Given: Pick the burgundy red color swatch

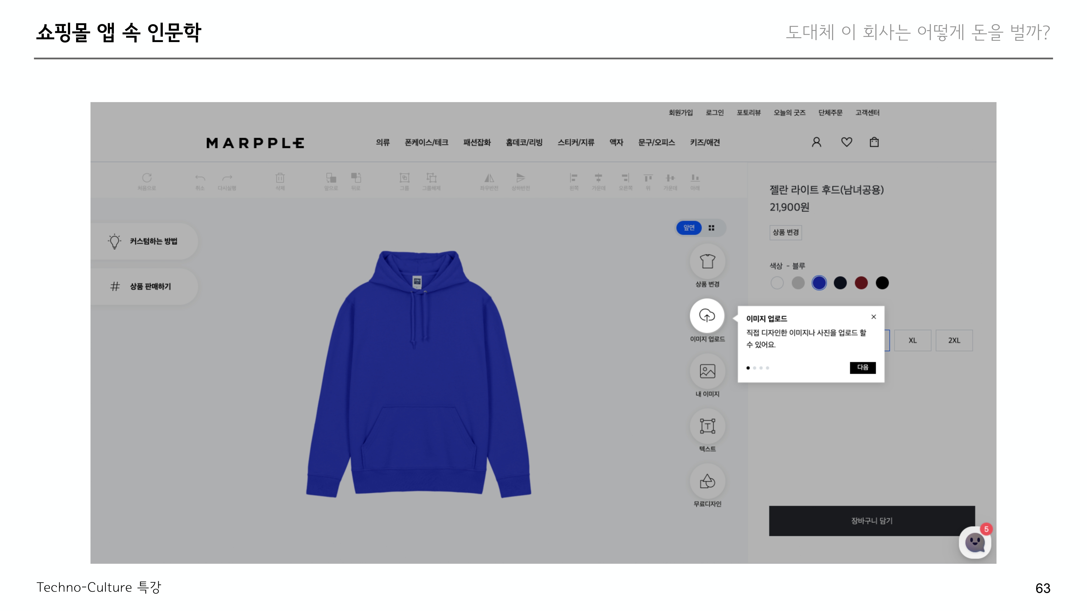Looking at the screenshot, I should 861,283.
